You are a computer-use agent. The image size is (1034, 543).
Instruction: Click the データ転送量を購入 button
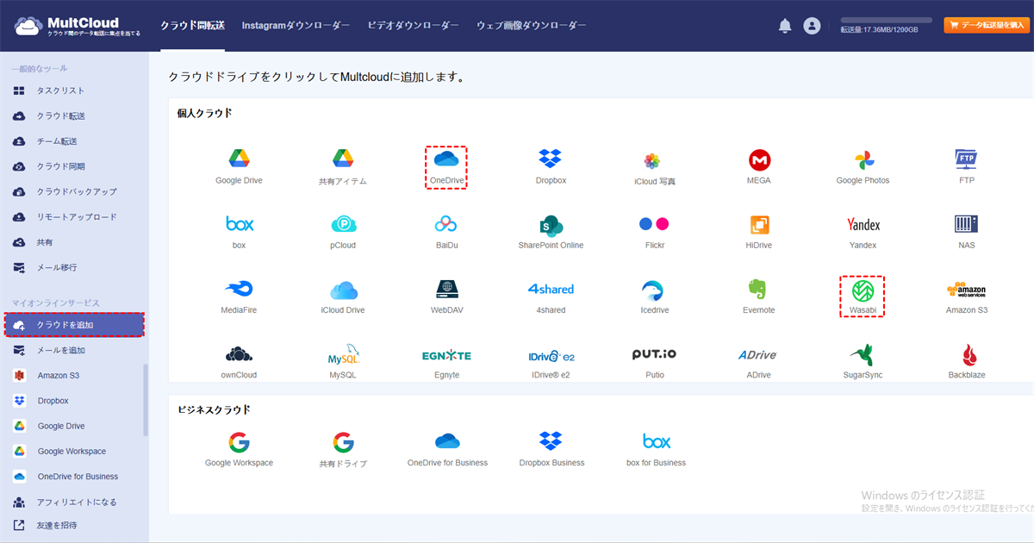pyautogui.click(x=987, y=25)
